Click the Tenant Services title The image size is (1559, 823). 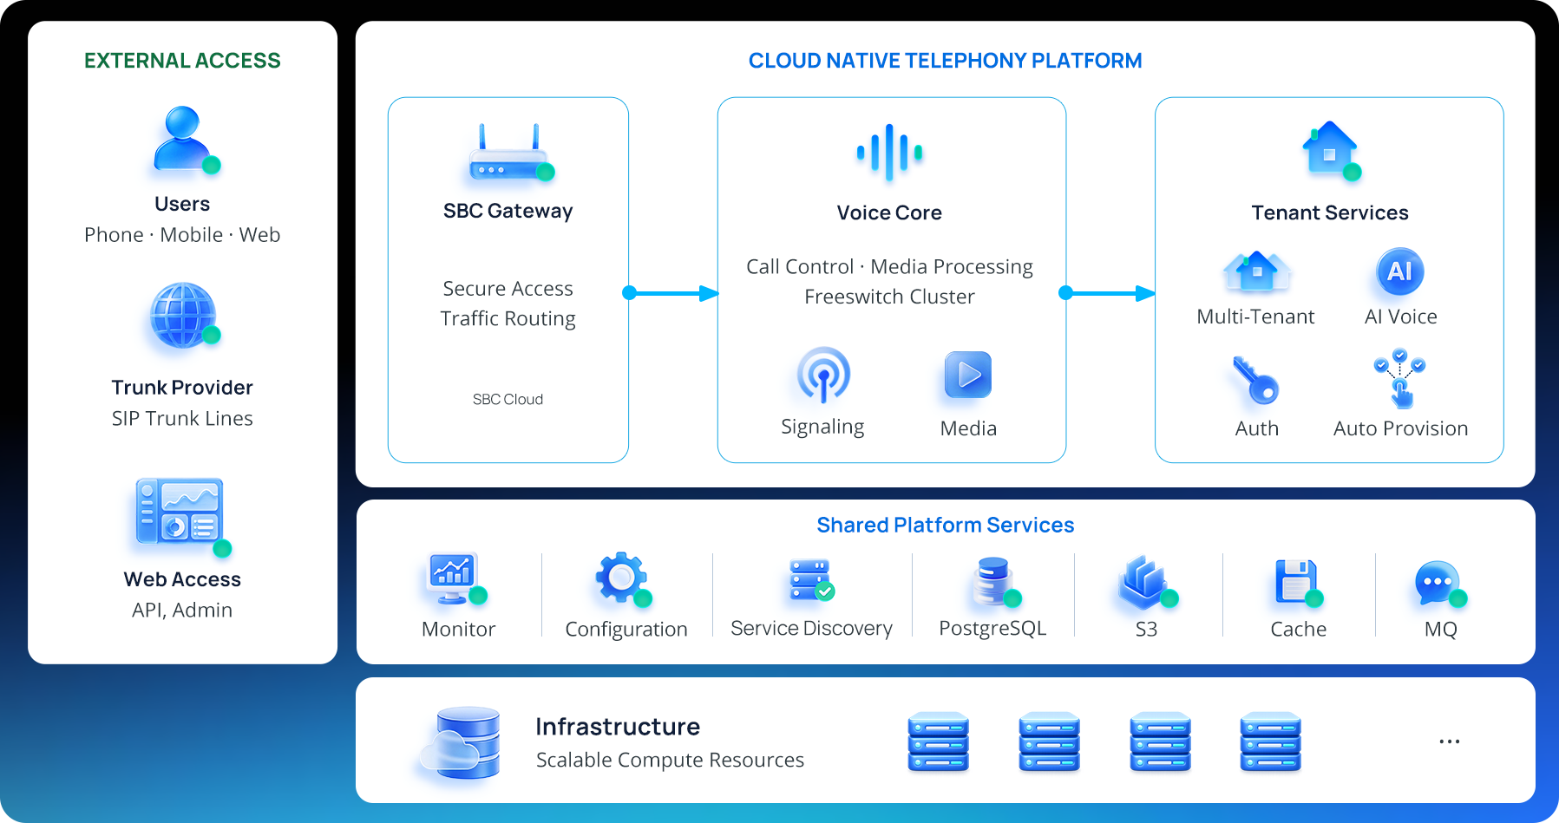1330,212
